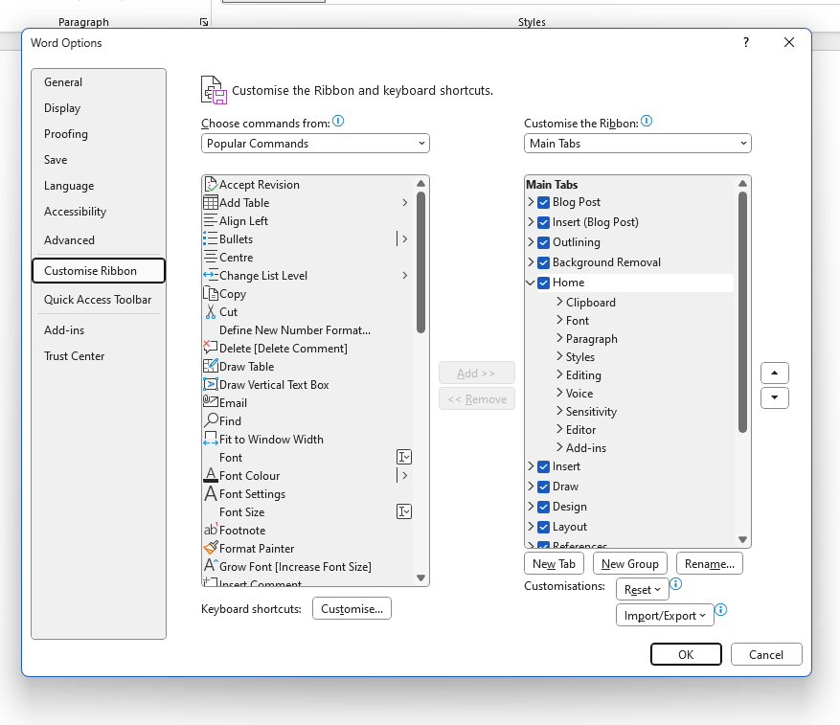Click the Cancel button

point(766,654)
